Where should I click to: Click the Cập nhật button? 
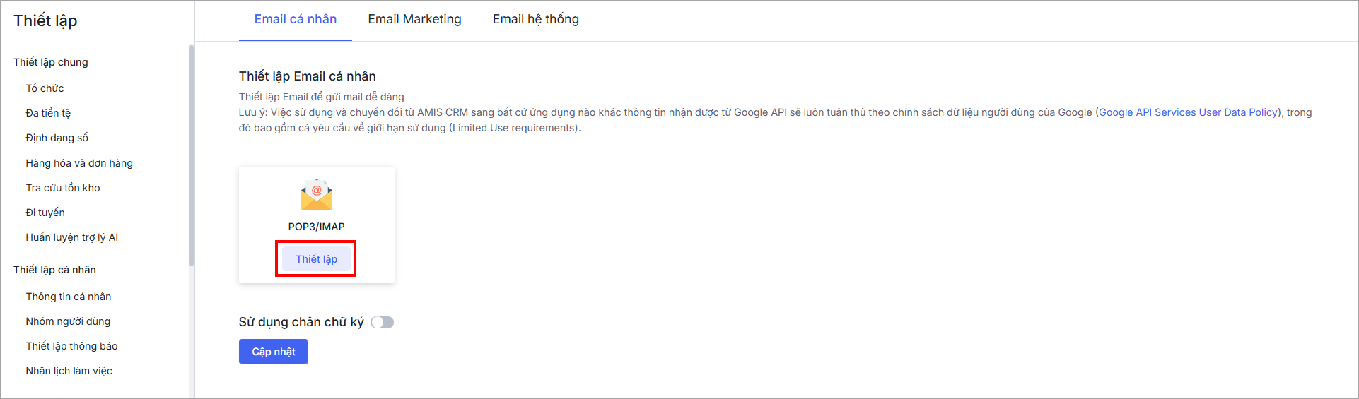click(x=273, y=352)
